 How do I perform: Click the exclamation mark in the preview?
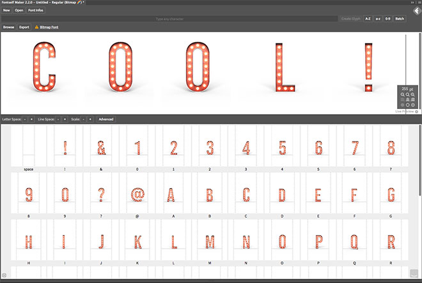tap(368, 67)
